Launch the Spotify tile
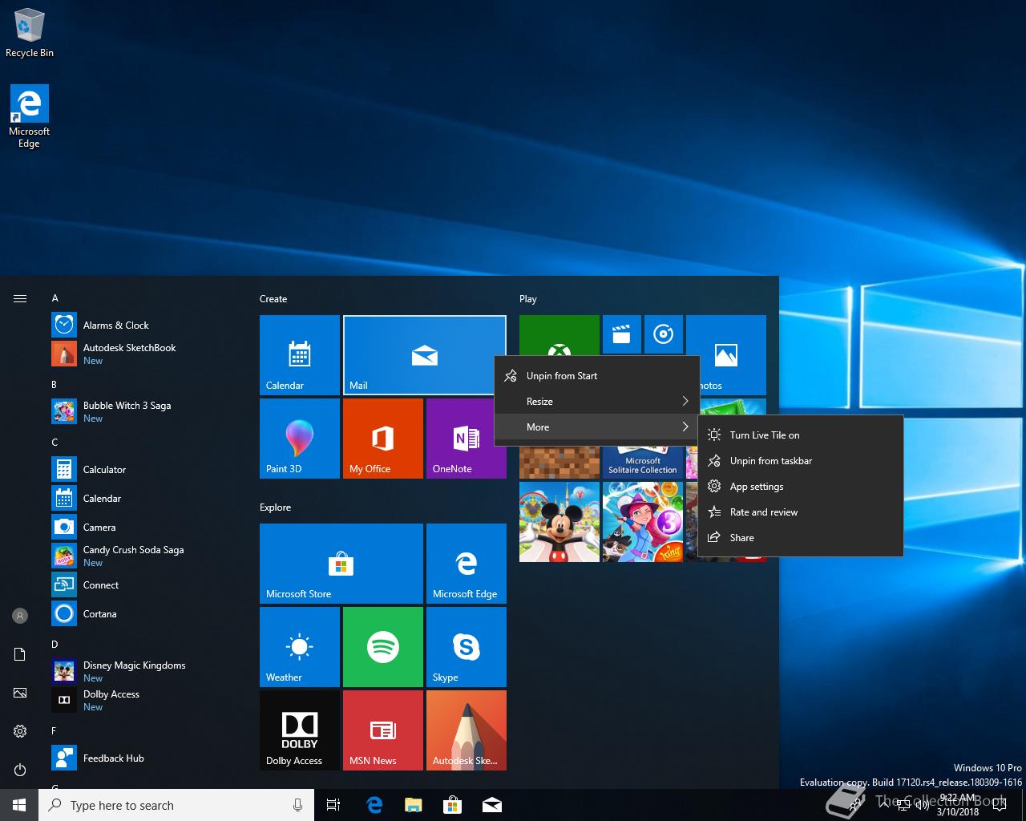Image resolution: width=1026 pixels, height=821 pixels. tap(383, 647)
